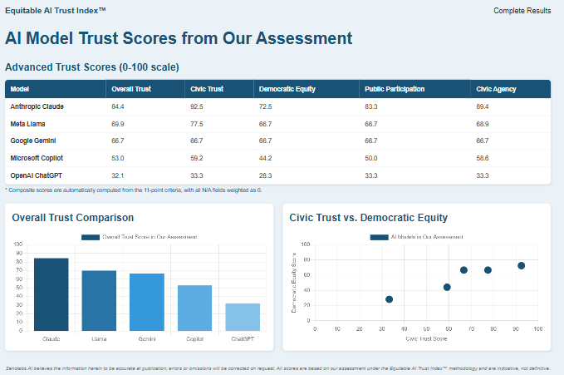Click the Zenolabs.AI disclaimer at the bottom
The height and width of the screenshot is (375, 564).
point(277,368)
